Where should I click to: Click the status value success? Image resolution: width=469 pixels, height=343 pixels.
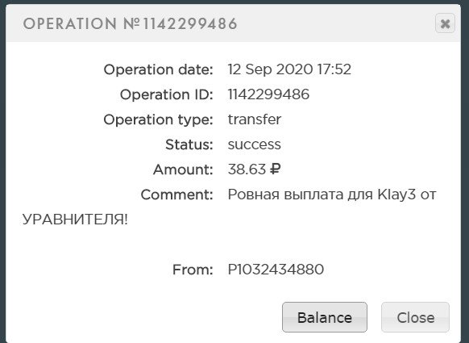coord(255,144)
